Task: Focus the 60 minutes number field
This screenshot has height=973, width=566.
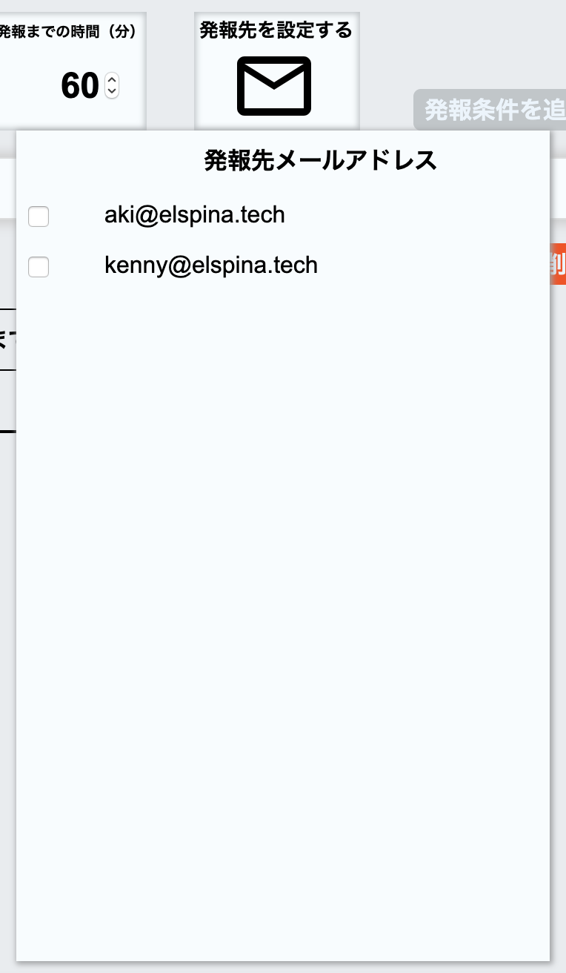Action: (80, 86)
